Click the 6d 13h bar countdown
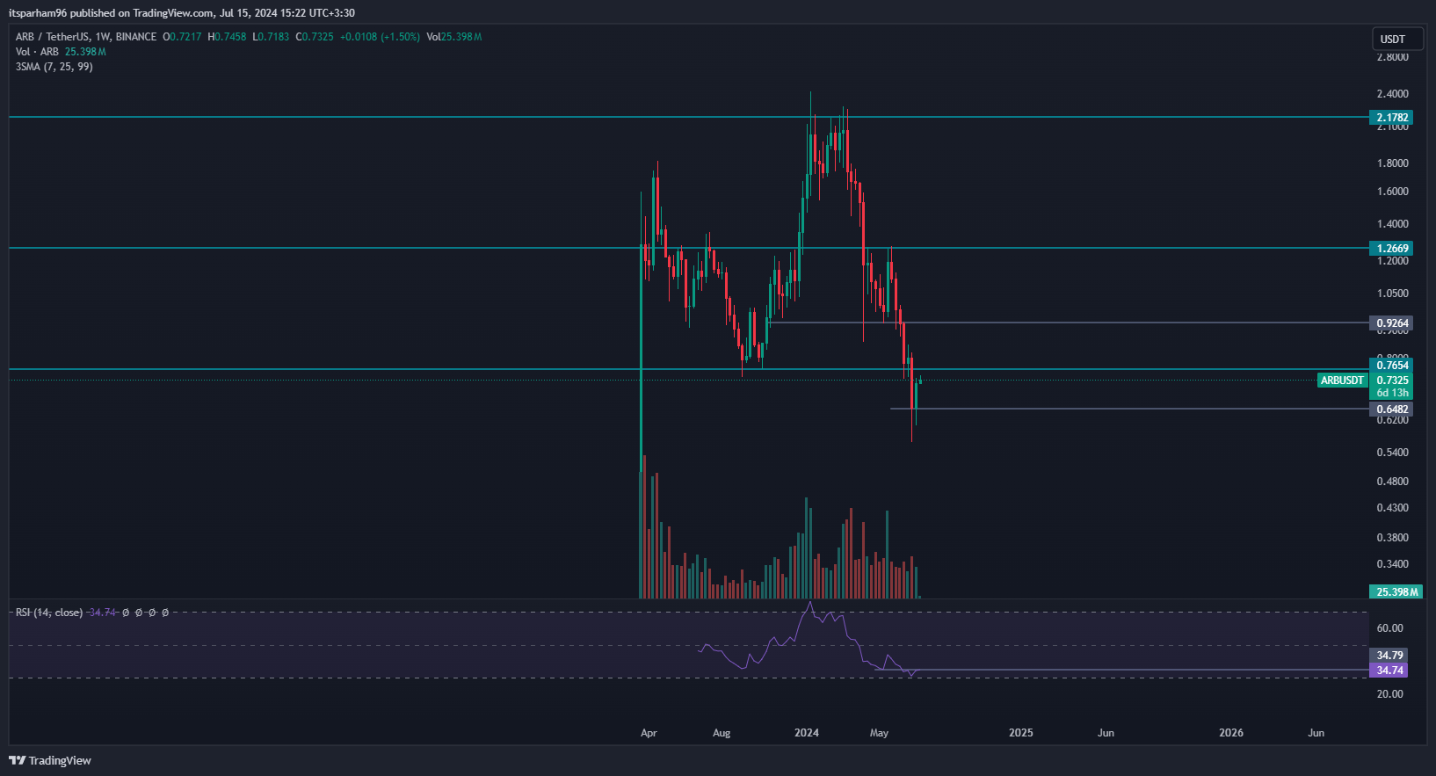The width and height of the screenshot is (1436, 776). 1392,393
